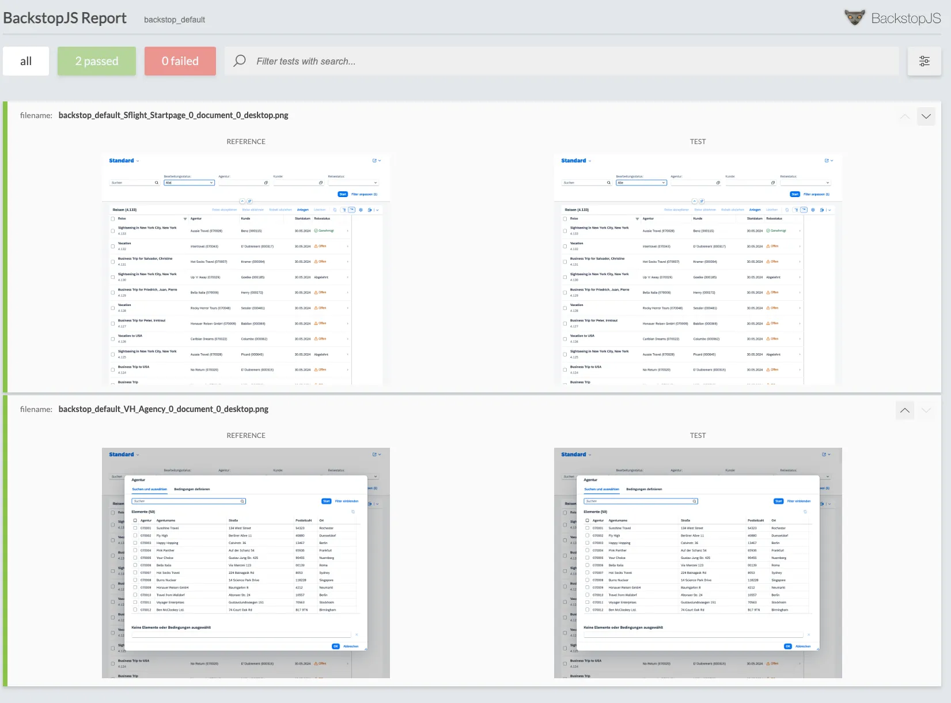
Task: Go to previous test in VH_Agency card
Action: point(905,410)
